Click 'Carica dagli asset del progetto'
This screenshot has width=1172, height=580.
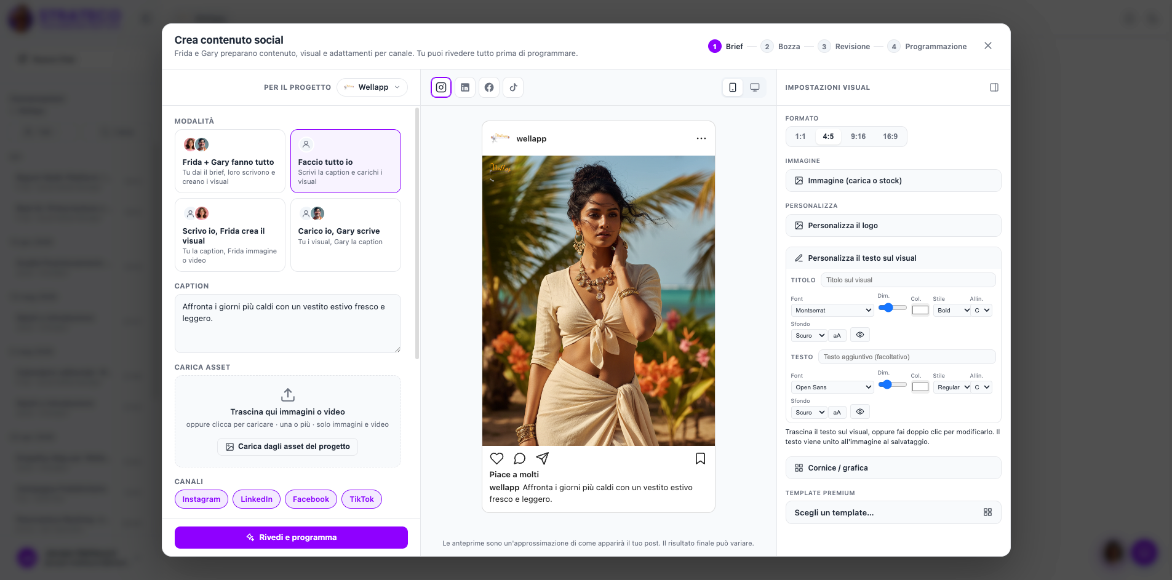click(x=287, y=447)
